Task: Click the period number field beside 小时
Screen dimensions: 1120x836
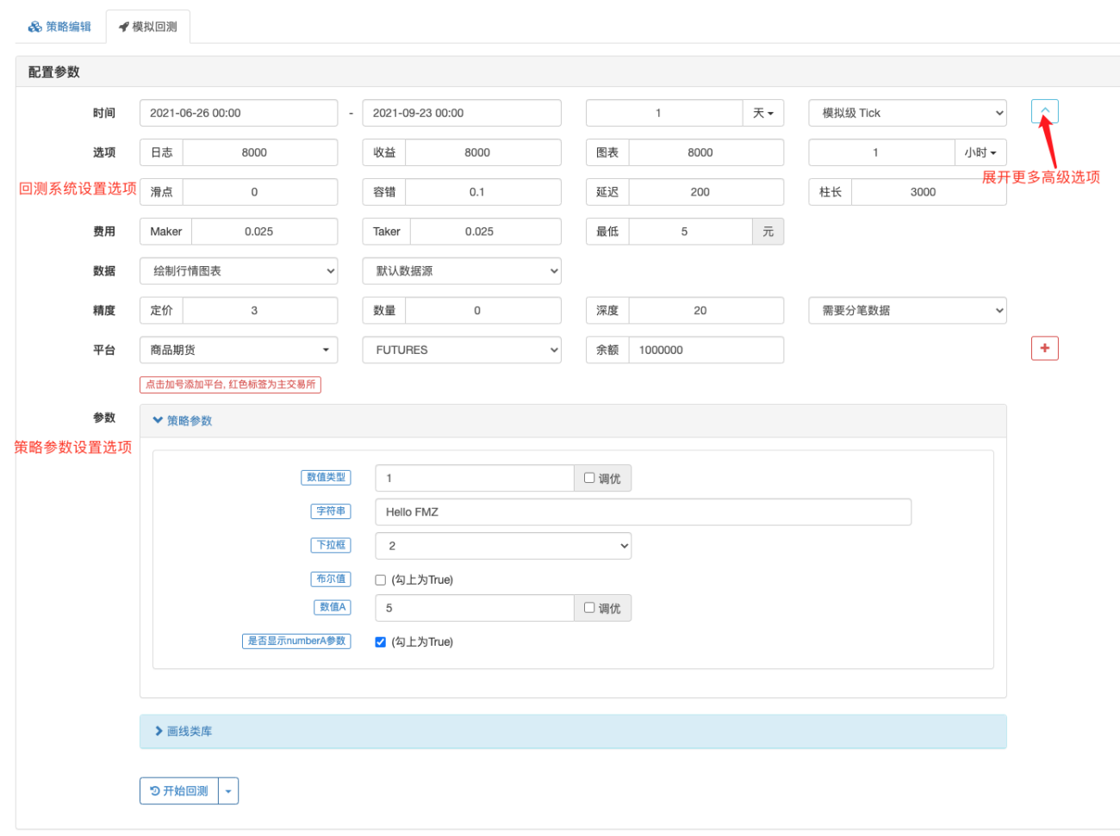Action: pyautogui.click(x=881, y=152)
